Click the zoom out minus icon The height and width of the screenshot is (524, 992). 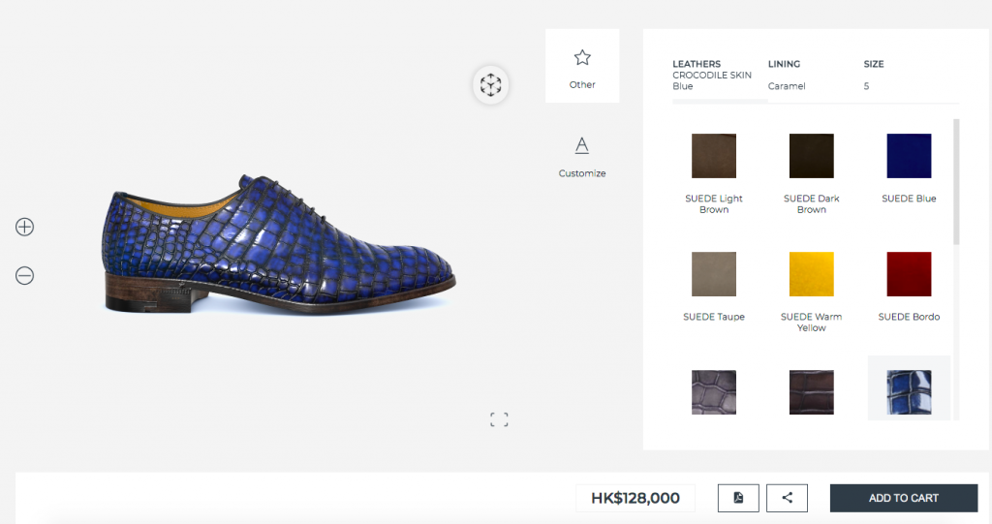click(25, 276)
